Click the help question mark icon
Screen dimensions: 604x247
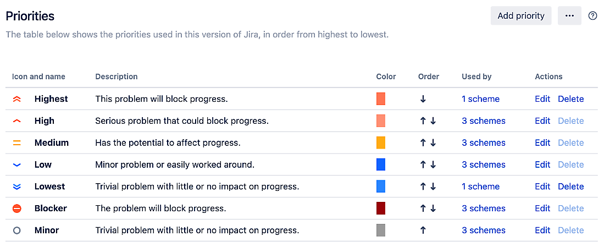(593, 16)
